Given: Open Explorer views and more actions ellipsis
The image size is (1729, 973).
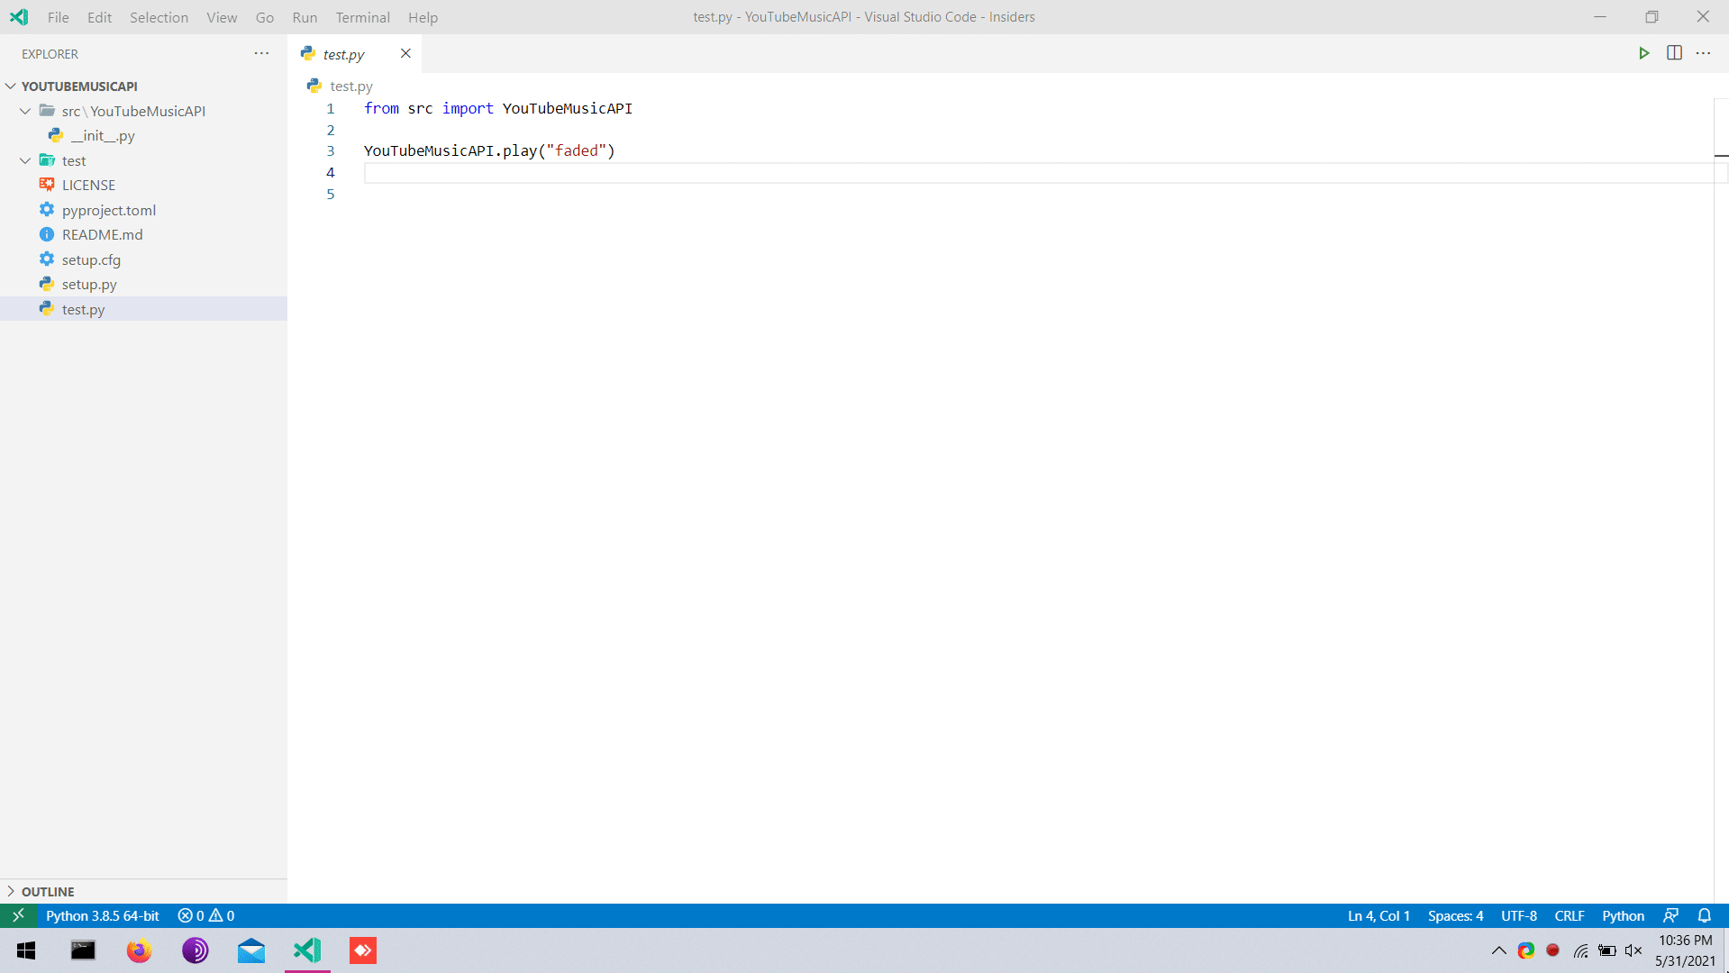Looking at the screenshot, I should click(x=261, y=54).
